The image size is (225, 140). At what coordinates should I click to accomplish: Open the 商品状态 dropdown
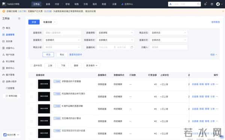[x=169, y=33]
